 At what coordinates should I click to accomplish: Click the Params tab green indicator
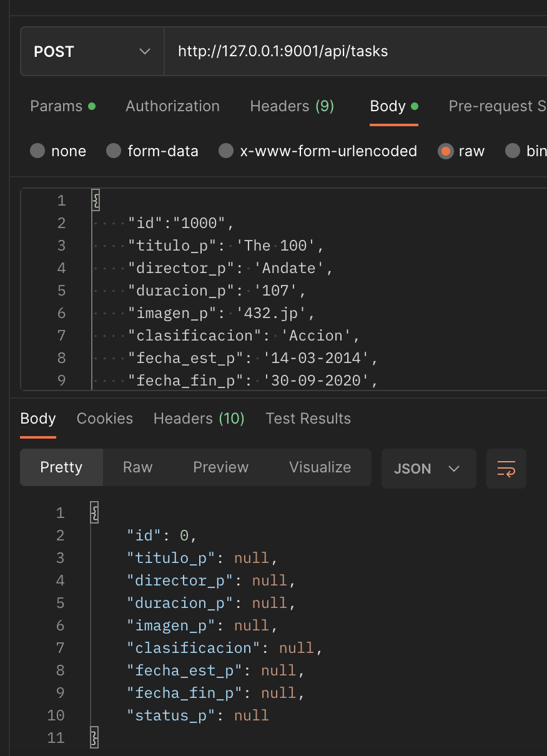(x=92, y=106)
